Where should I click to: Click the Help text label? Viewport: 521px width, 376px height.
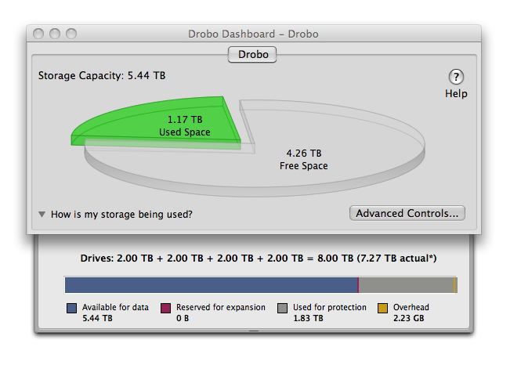pyautogui.click(x=456, y=94)
